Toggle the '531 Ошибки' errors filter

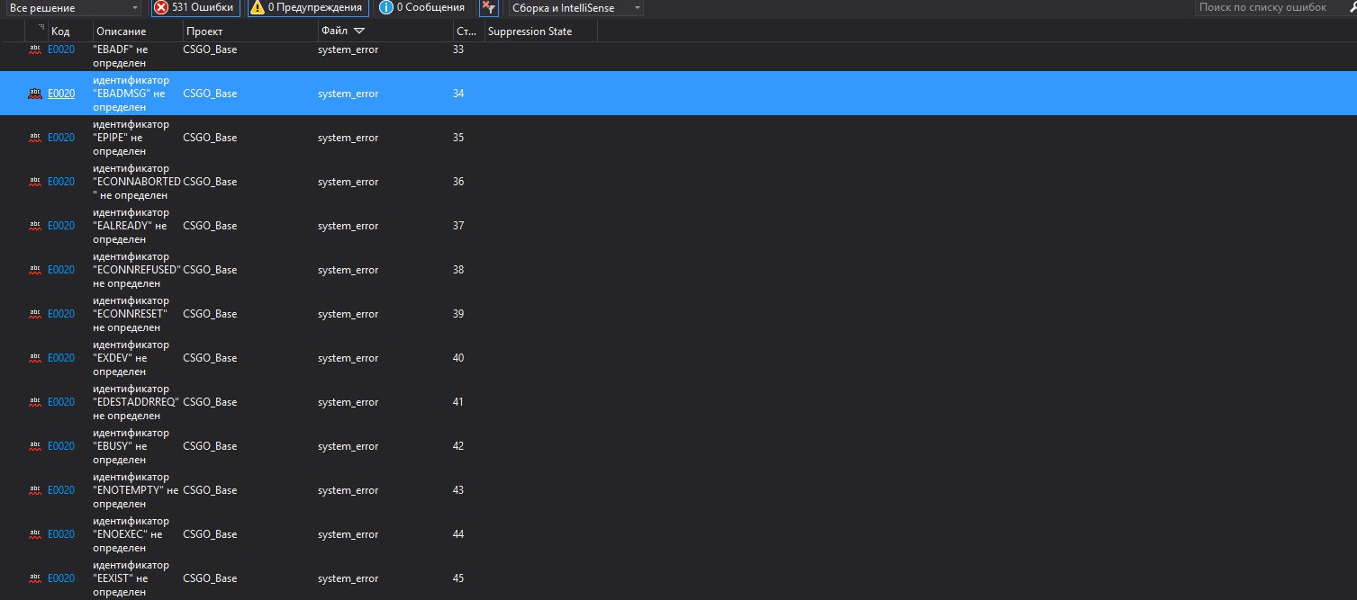pos(195,7)
